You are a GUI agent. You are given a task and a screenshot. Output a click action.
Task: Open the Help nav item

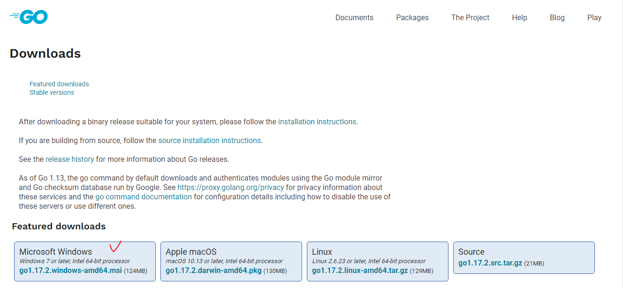tap(519, 17)
